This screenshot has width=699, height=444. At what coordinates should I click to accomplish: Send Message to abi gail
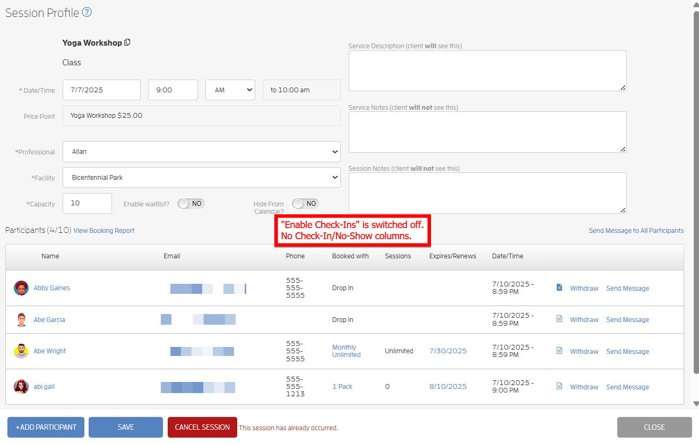point(628,387)
